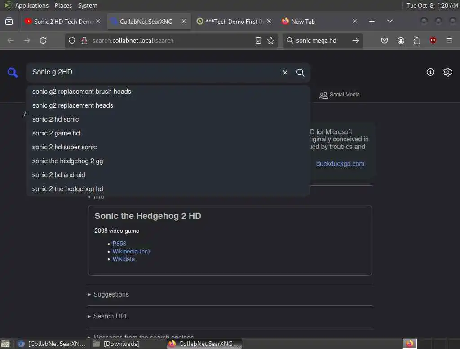Open the SearXNG about info icon
460x349 pixels.
[430, 72]
